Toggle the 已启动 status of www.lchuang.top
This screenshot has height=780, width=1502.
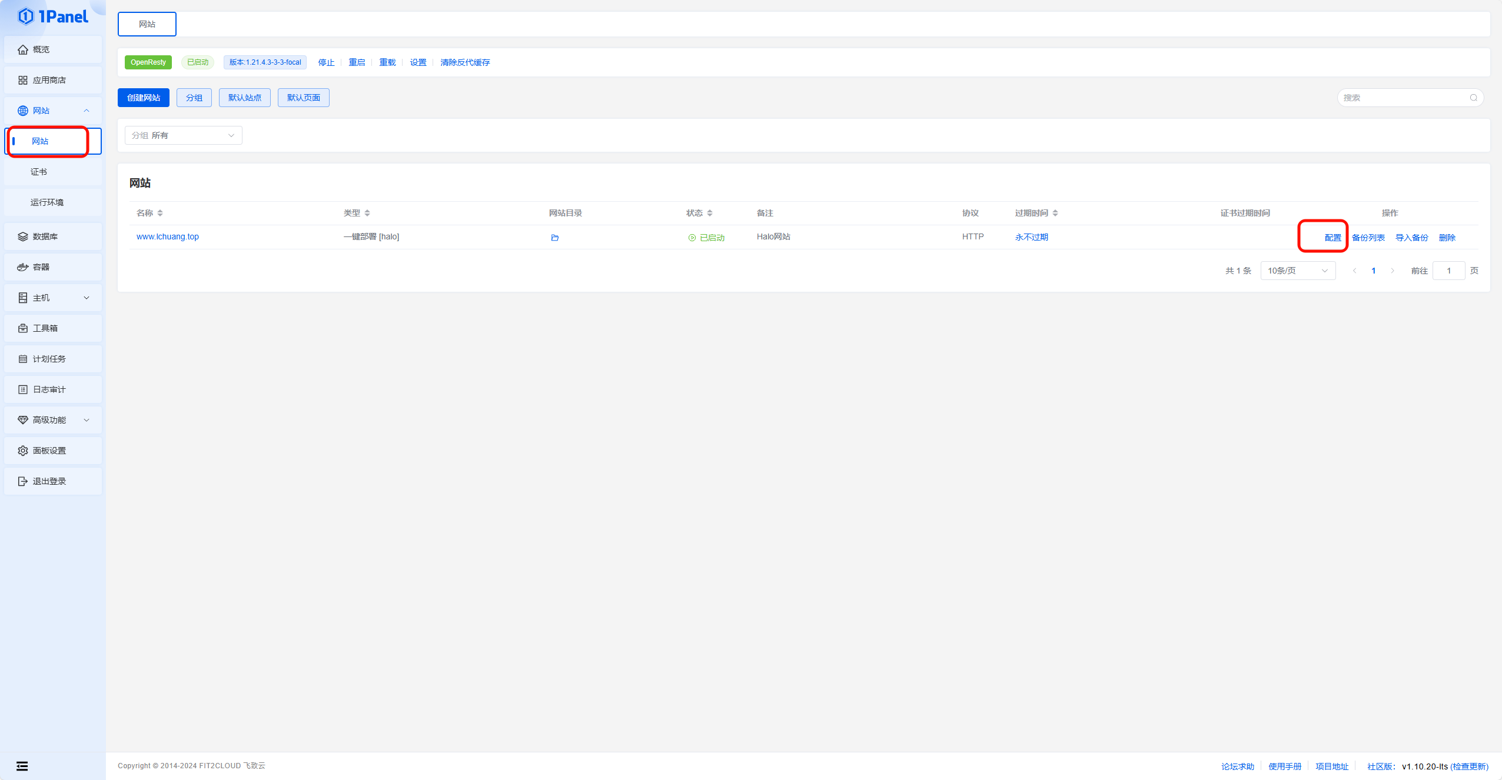(x=706, y=238)
